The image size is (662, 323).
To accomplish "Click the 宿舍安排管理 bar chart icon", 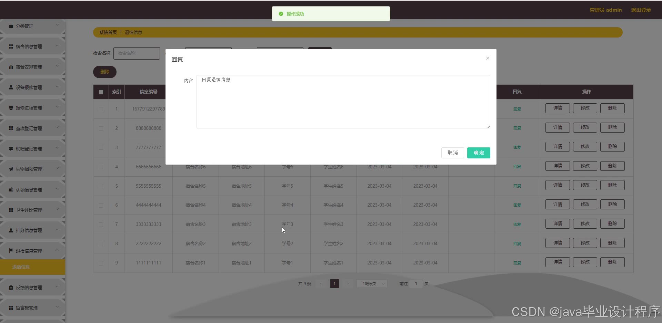I will coord(11,67).
